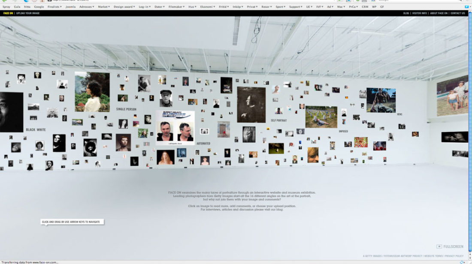472x264 pixels.
Task: Expand the Resor bookmark folder
Action: 267,6
